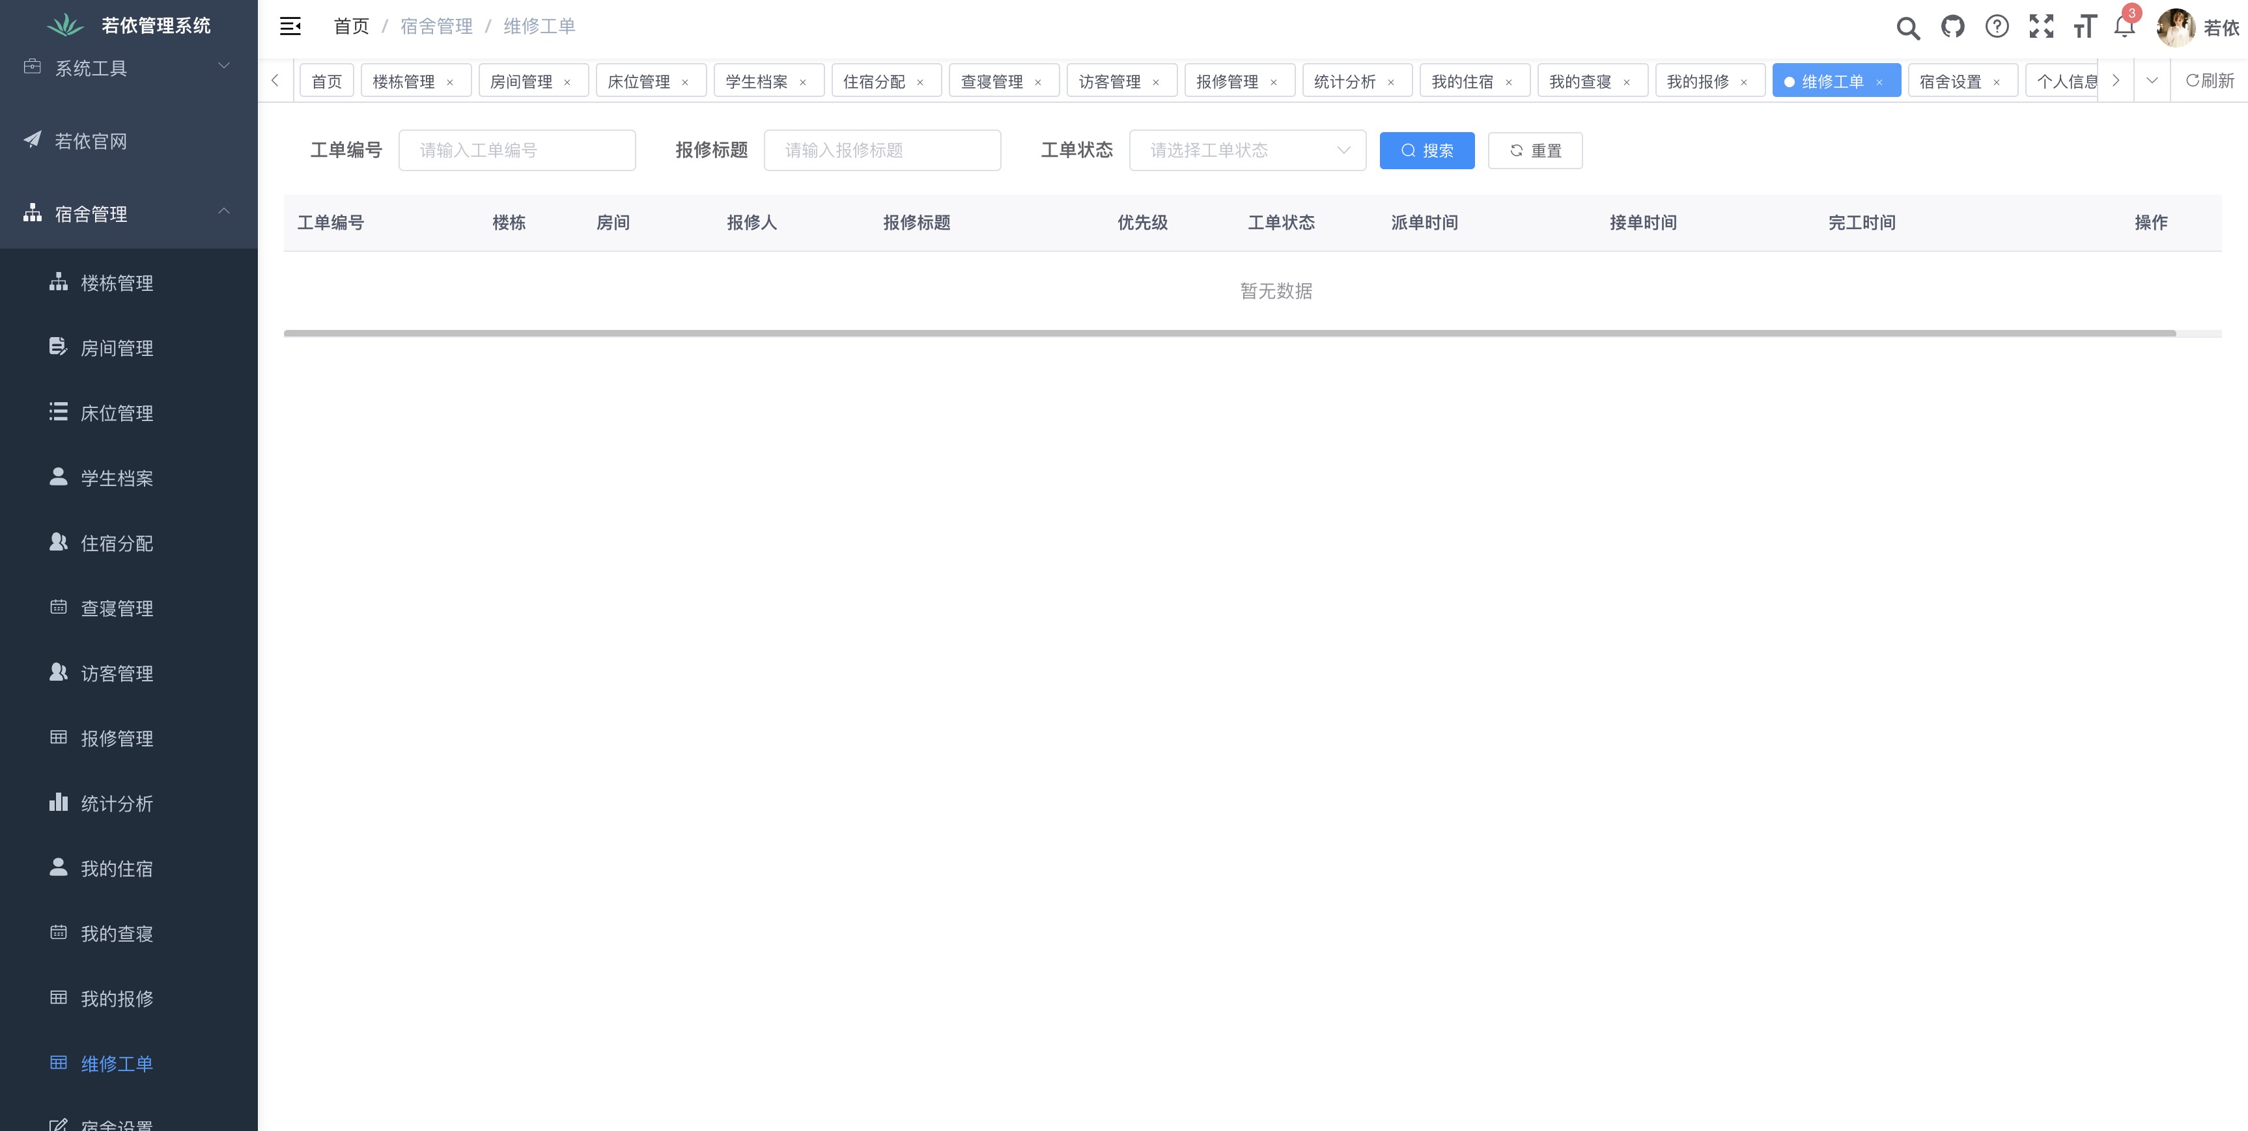Open 访客管理 in the sidebar
The width and height of the screenshot is (2248, 1131).
129,672
